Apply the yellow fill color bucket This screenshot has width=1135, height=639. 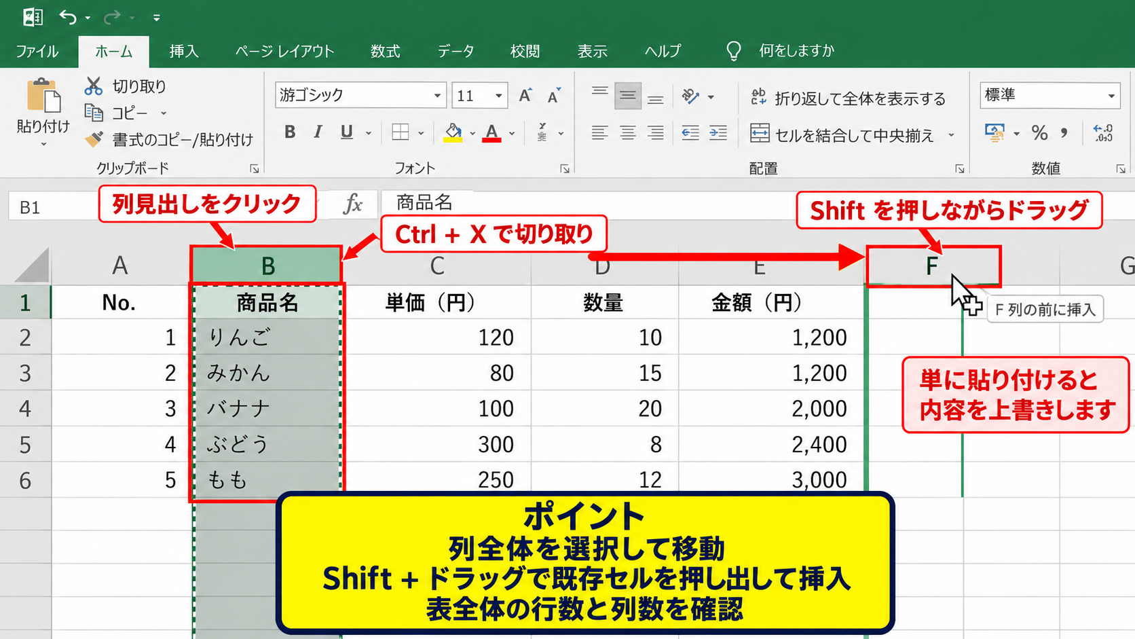coord(453,132)
